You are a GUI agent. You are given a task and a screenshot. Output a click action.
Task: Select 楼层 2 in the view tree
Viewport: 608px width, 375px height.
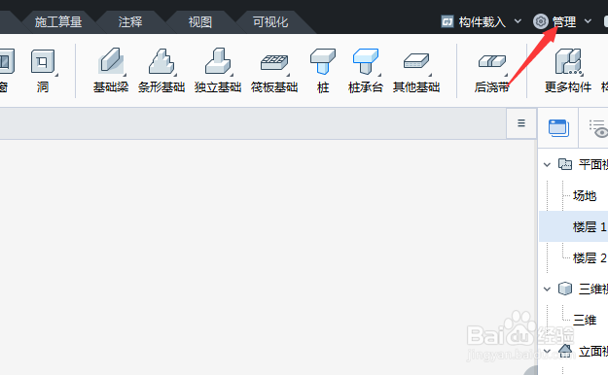click(590, 257)
